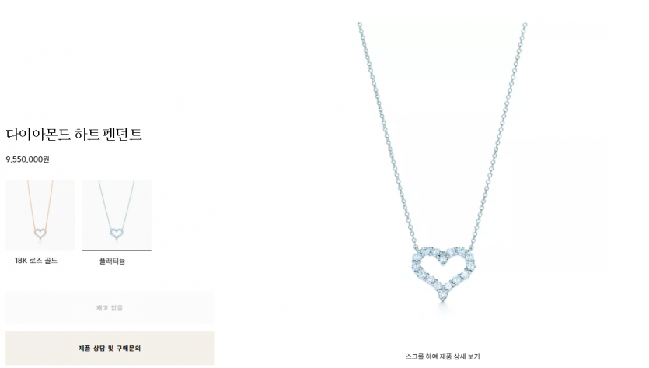Screen dimensions: 649x368
Task: Click the small rose gold heart in thumbnail
Action: [40, 233]
